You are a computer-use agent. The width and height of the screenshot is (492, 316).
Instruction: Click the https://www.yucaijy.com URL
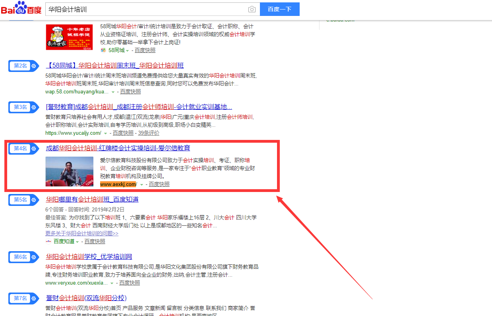(73, 133)
